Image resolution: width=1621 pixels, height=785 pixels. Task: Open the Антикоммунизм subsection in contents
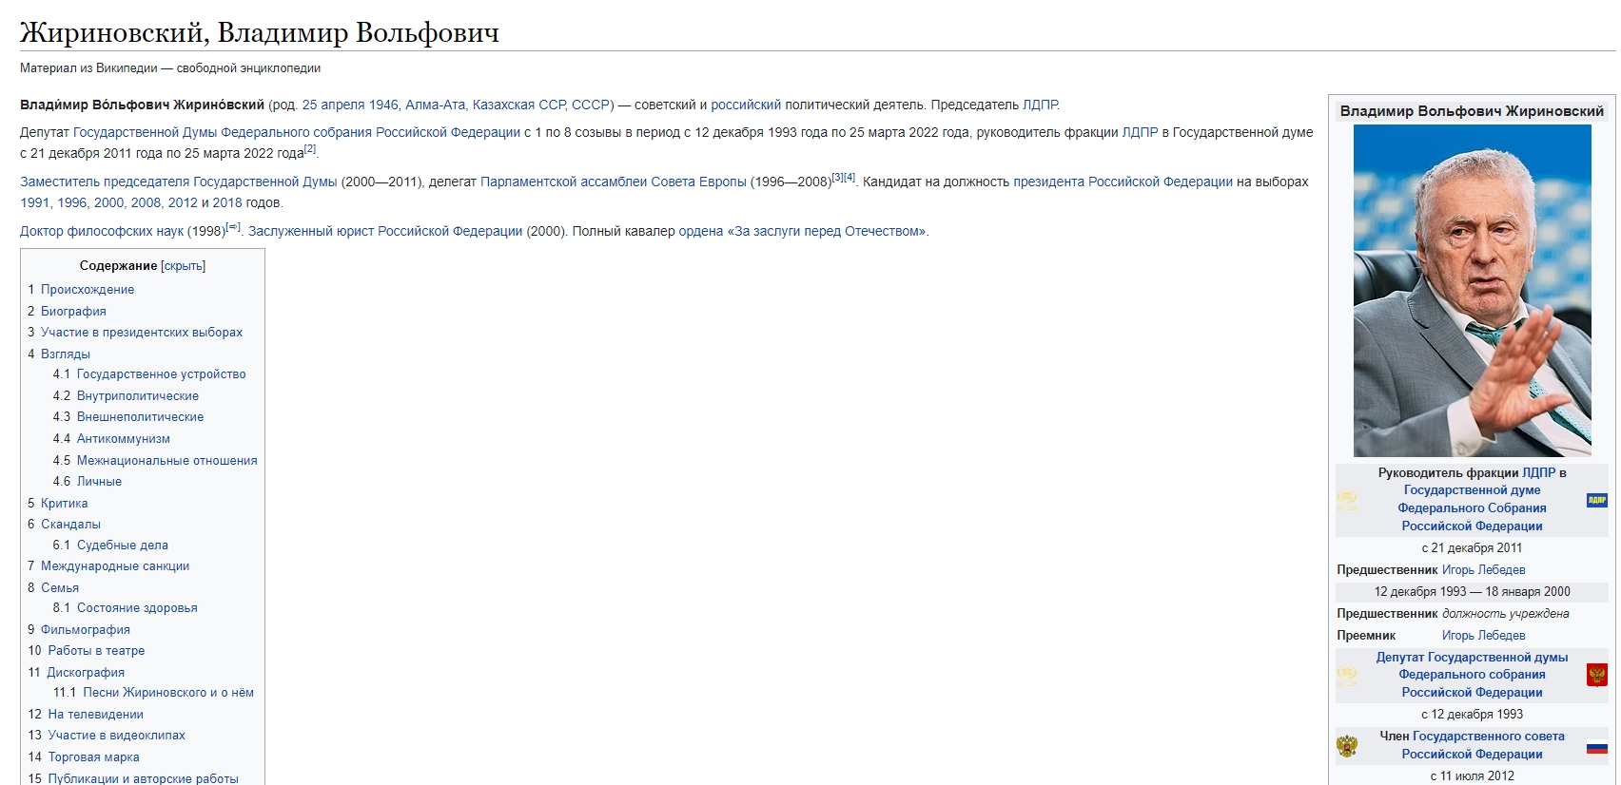pos(123,439)
